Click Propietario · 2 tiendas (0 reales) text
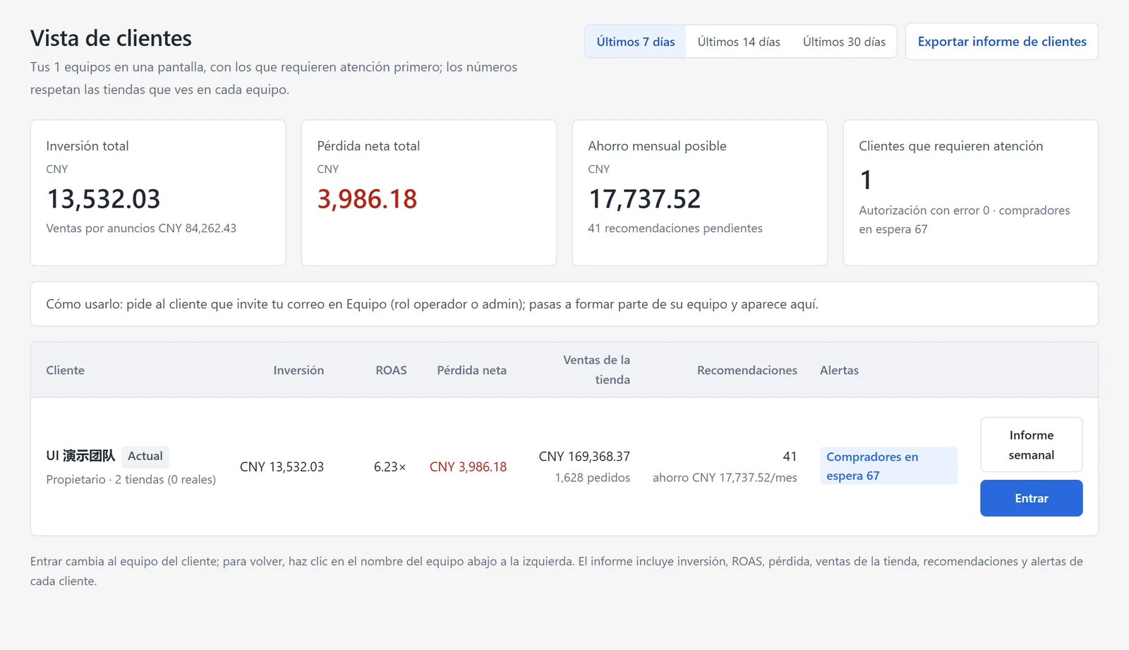 coord(131,479)
